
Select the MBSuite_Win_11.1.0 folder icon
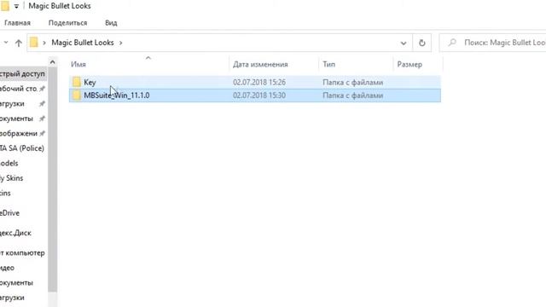coord(77,95)
